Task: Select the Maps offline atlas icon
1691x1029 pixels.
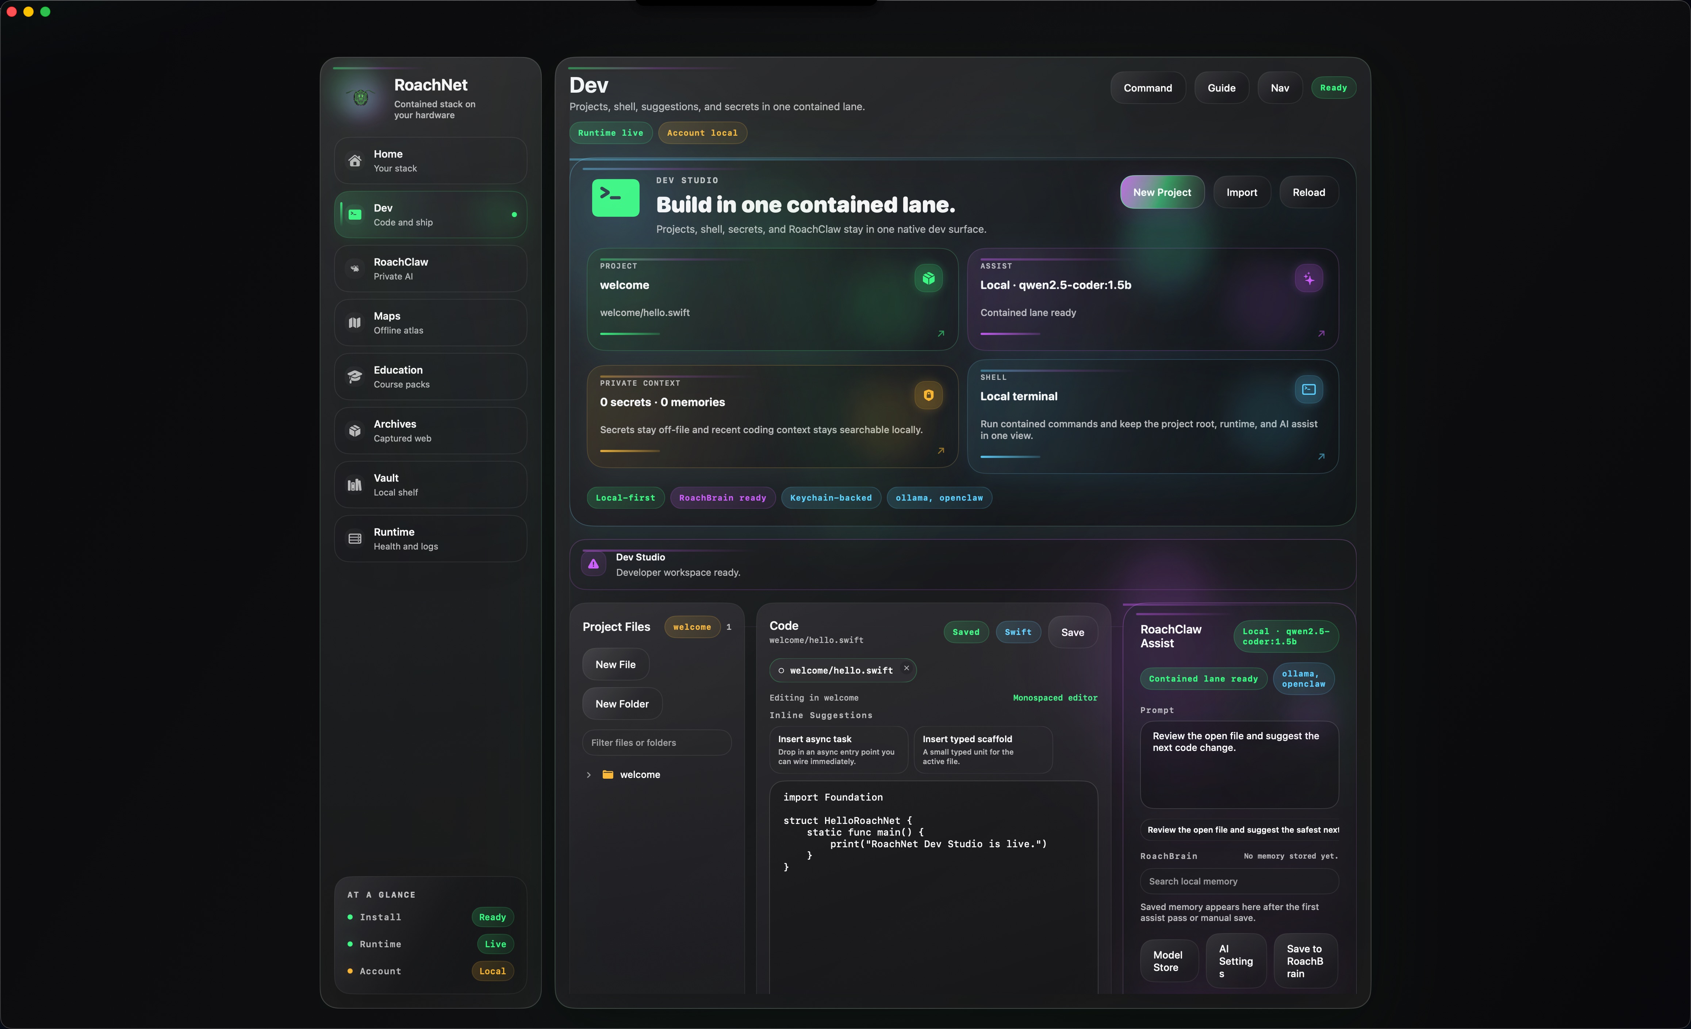Action: coord(354,323)
